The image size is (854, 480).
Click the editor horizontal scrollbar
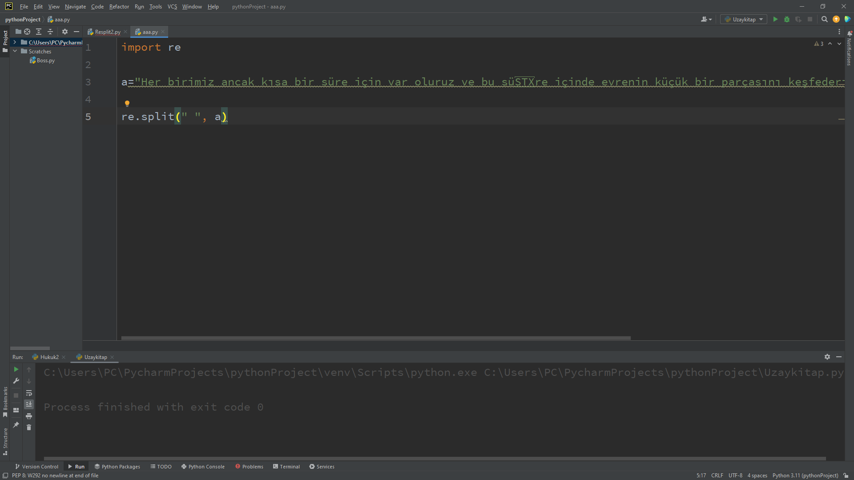click(x=376, y=338)
